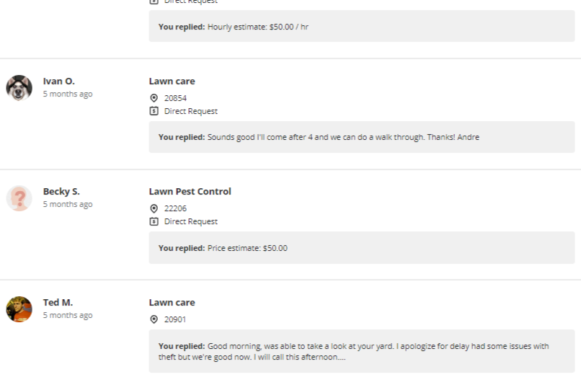
Task: Click location pin icon beside 20901
Action: coord(154,319)
